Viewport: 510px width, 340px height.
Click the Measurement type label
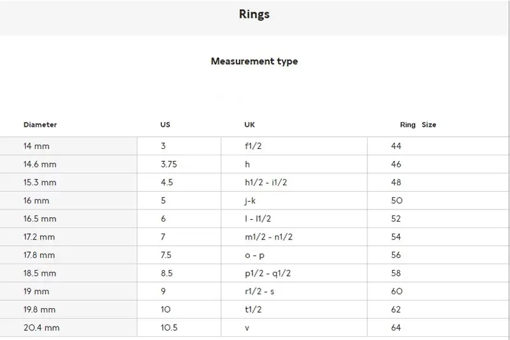(254, 62)
